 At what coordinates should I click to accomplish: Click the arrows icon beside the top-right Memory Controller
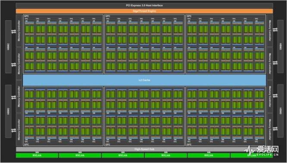275,30
